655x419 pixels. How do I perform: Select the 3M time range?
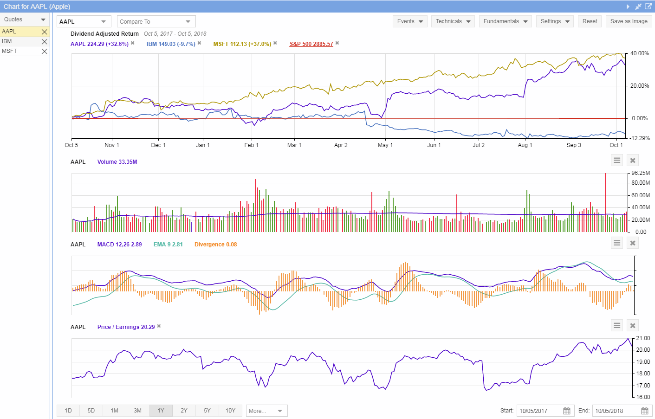tap(138, 411)
